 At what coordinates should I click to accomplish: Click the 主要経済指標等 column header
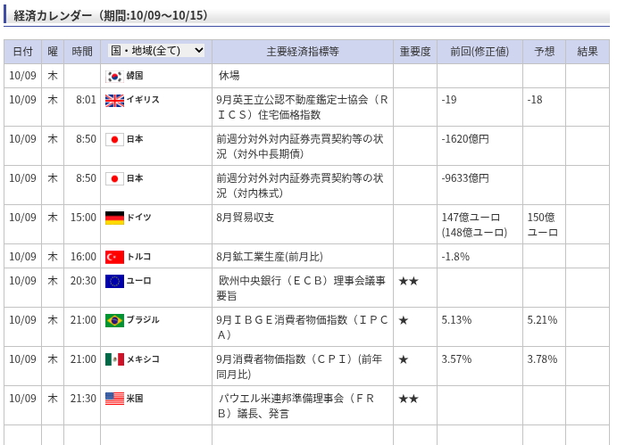(x=302, y=52)
